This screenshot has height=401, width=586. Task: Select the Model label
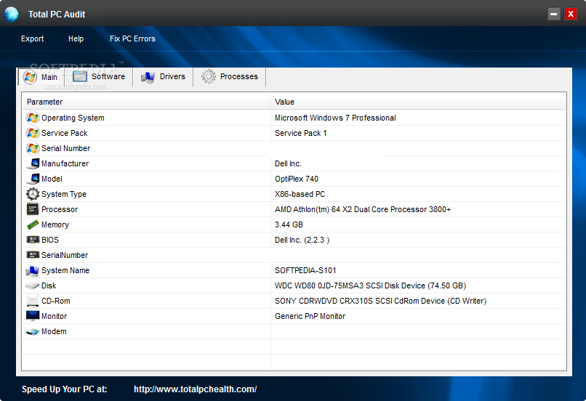[x=52, y=179]
